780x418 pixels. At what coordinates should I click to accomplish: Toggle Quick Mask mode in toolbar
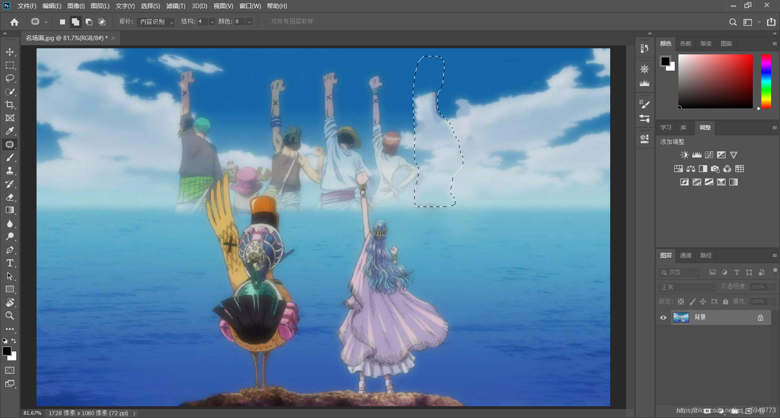10,371
